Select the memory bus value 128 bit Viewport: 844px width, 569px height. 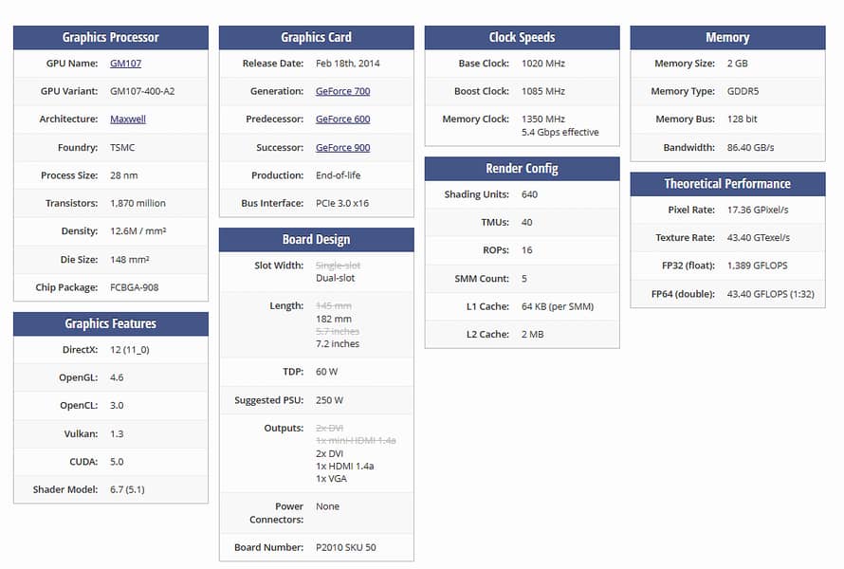pyautogui.click(x=742, y=119)
